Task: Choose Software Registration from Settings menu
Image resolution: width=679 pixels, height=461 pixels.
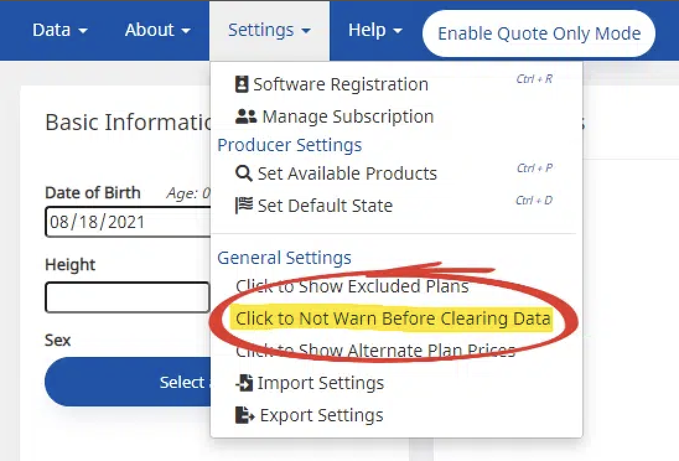Action: (x=340, y=84)
